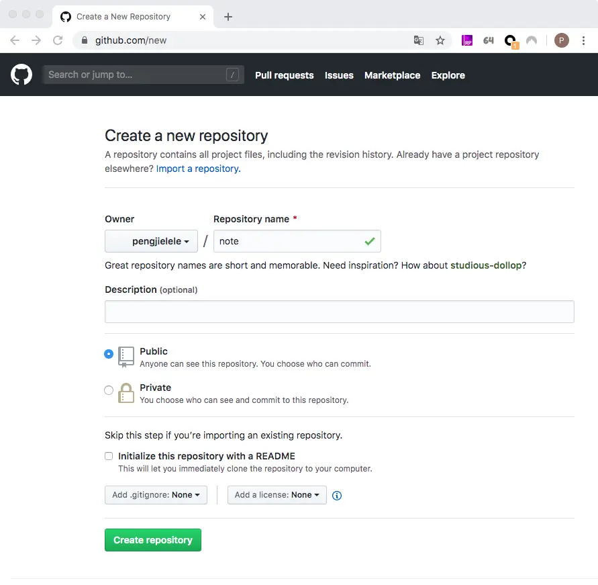
Task: Click the slash shortcut key in search box
Action: [232, 75]
